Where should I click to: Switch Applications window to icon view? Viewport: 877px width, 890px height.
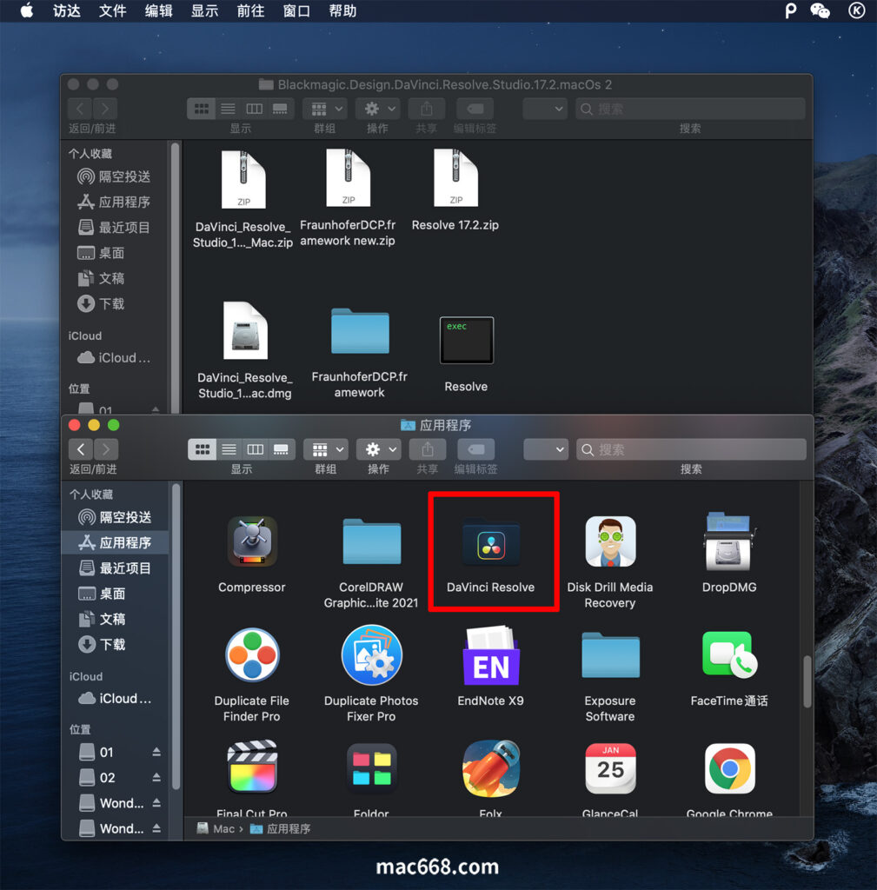click(x=202, y=449)
